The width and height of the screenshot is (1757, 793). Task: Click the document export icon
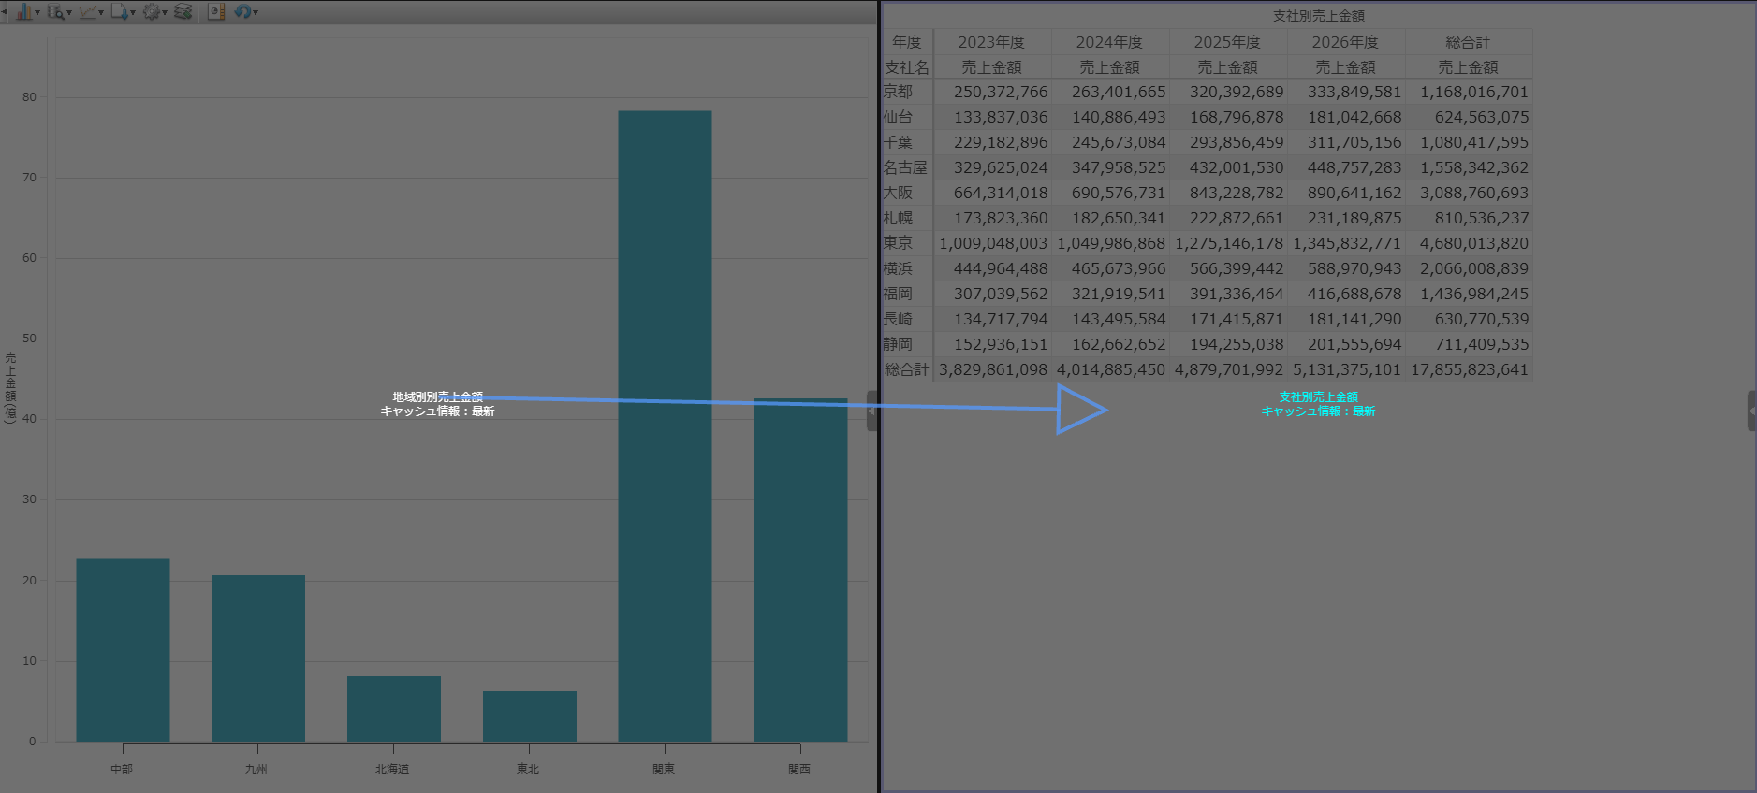pos(120,12)
